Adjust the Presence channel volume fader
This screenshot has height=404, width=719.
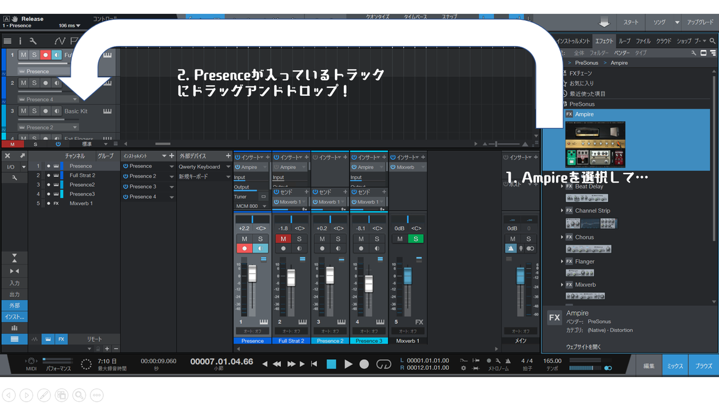tap(252, 274)
